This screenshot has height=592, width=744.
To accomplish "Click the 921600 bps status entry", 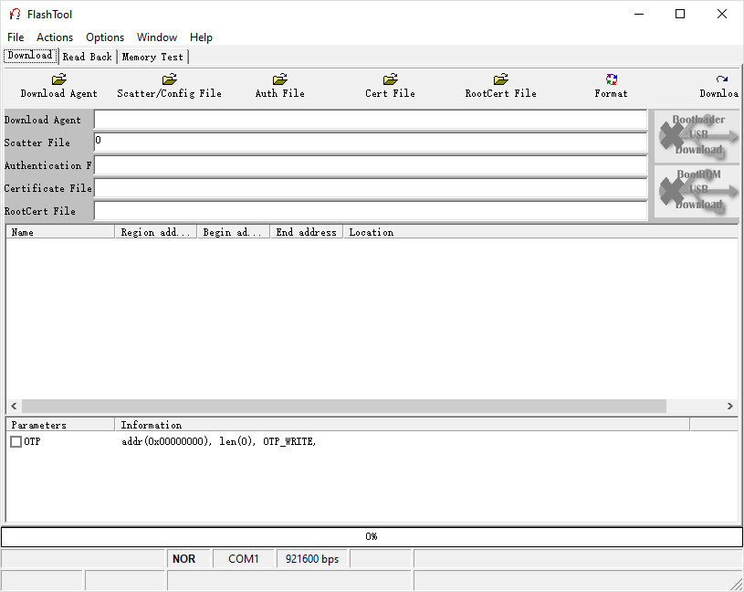I will point(312,559).
